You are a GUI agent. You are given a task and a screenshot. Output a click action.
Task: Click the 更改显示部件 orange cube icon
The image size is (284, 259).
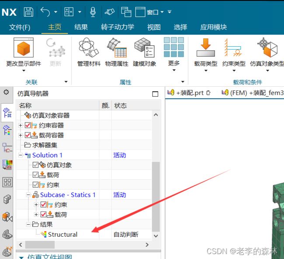[x=24, y=48]
